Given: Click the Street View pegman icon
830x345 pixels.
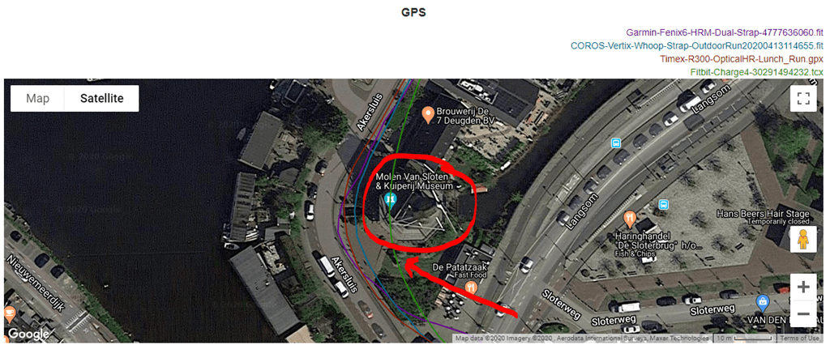Looking at the screenshot, I should coord(803,239).
